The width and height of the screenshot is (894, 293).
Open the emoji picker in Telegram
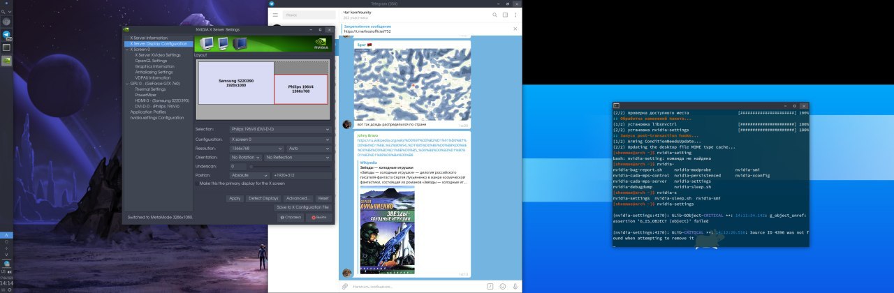(503, 286)
